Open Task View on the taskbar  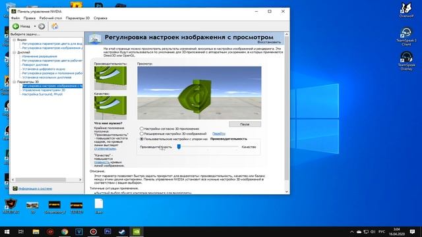pyautogui.click(x=21, y=232)
